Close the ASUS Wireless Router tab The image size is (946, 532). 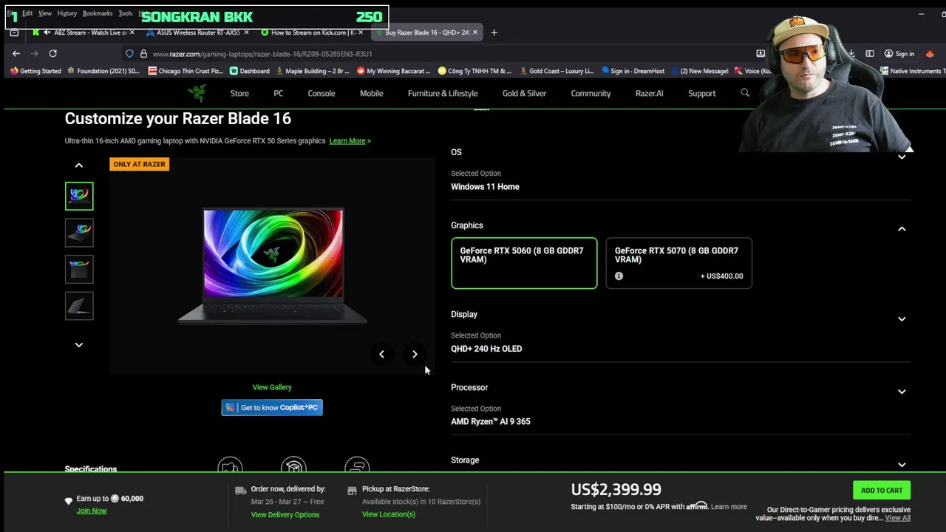(x=245, y=33)
